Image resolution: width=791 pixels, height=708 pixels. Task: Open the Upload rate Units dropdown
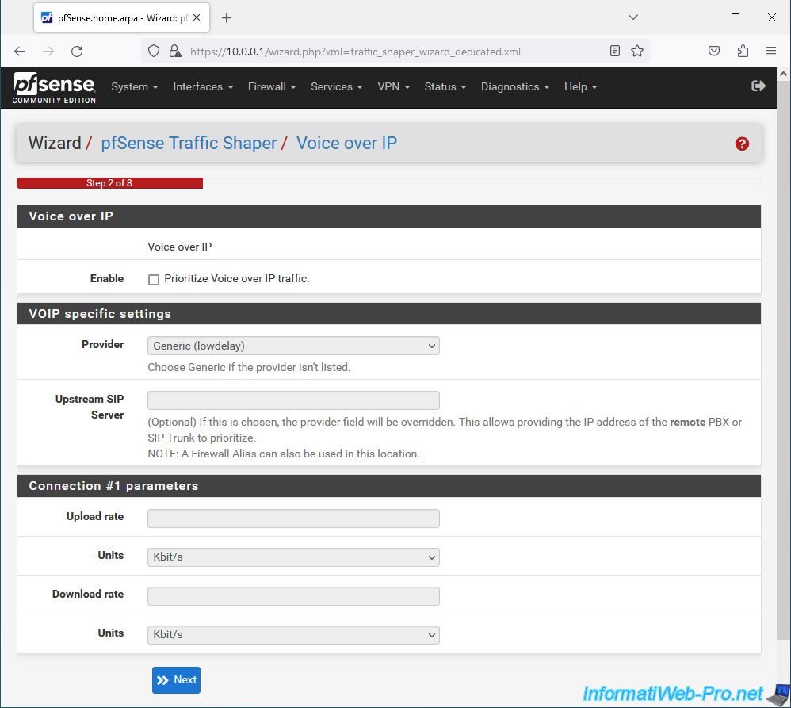(293, 557)
